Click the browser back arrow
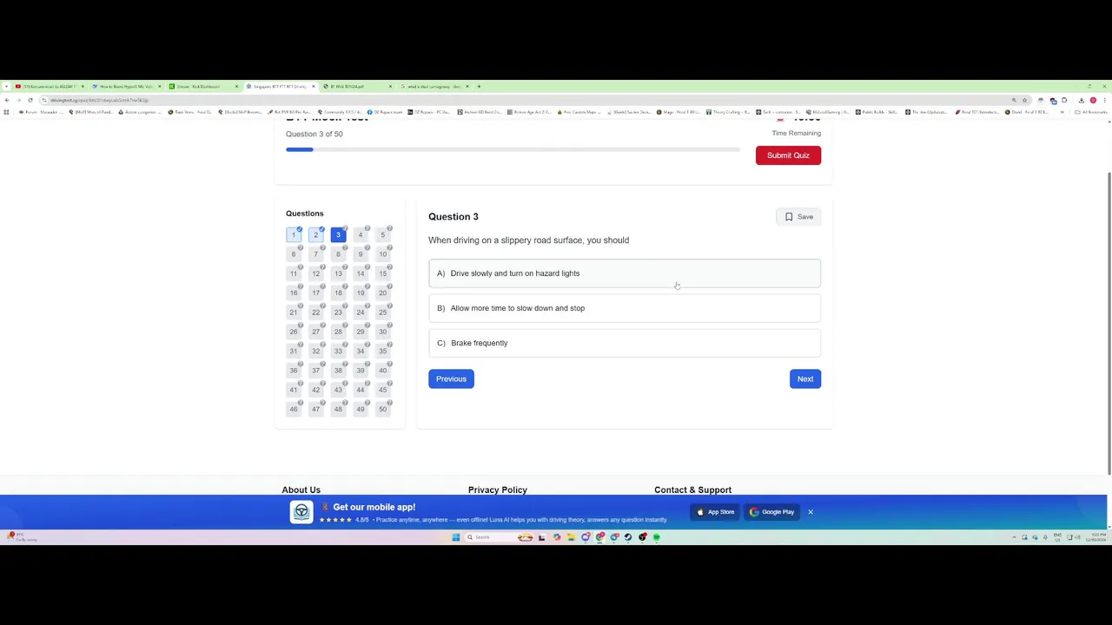Viewport: 1112px width, 625px height. (x=7, y=100)
